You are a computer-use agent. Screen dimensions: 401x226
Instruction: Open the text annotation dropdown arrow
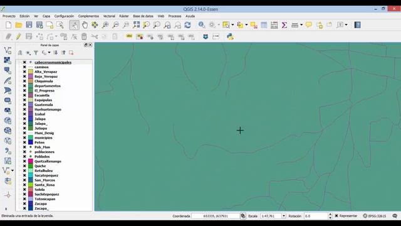pos(346,25)
